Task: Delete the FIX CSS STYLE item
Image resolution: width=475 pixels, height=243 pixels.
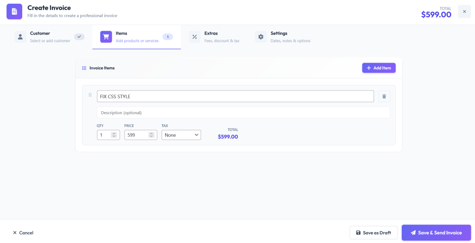Action: (x=384, y=96)
